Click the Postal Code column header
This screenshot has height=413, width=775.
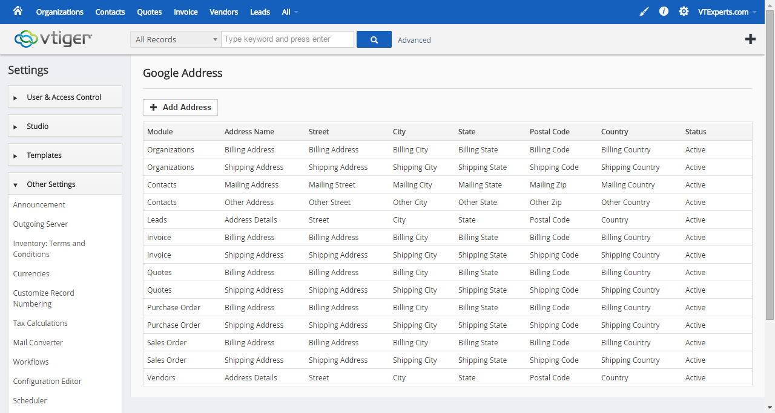pos(550,131)
